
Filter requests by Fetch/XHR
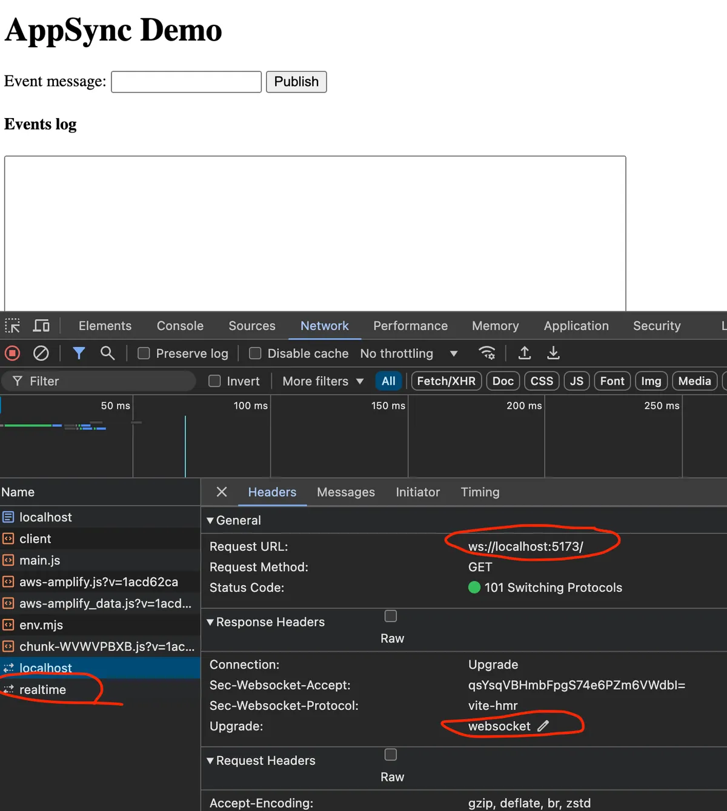click(446, 381)
